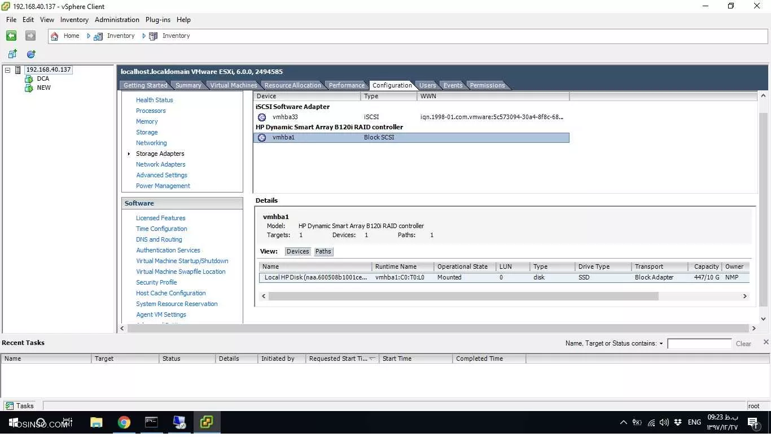Switch to the Resource Allocation tab

tap(292, 85)
